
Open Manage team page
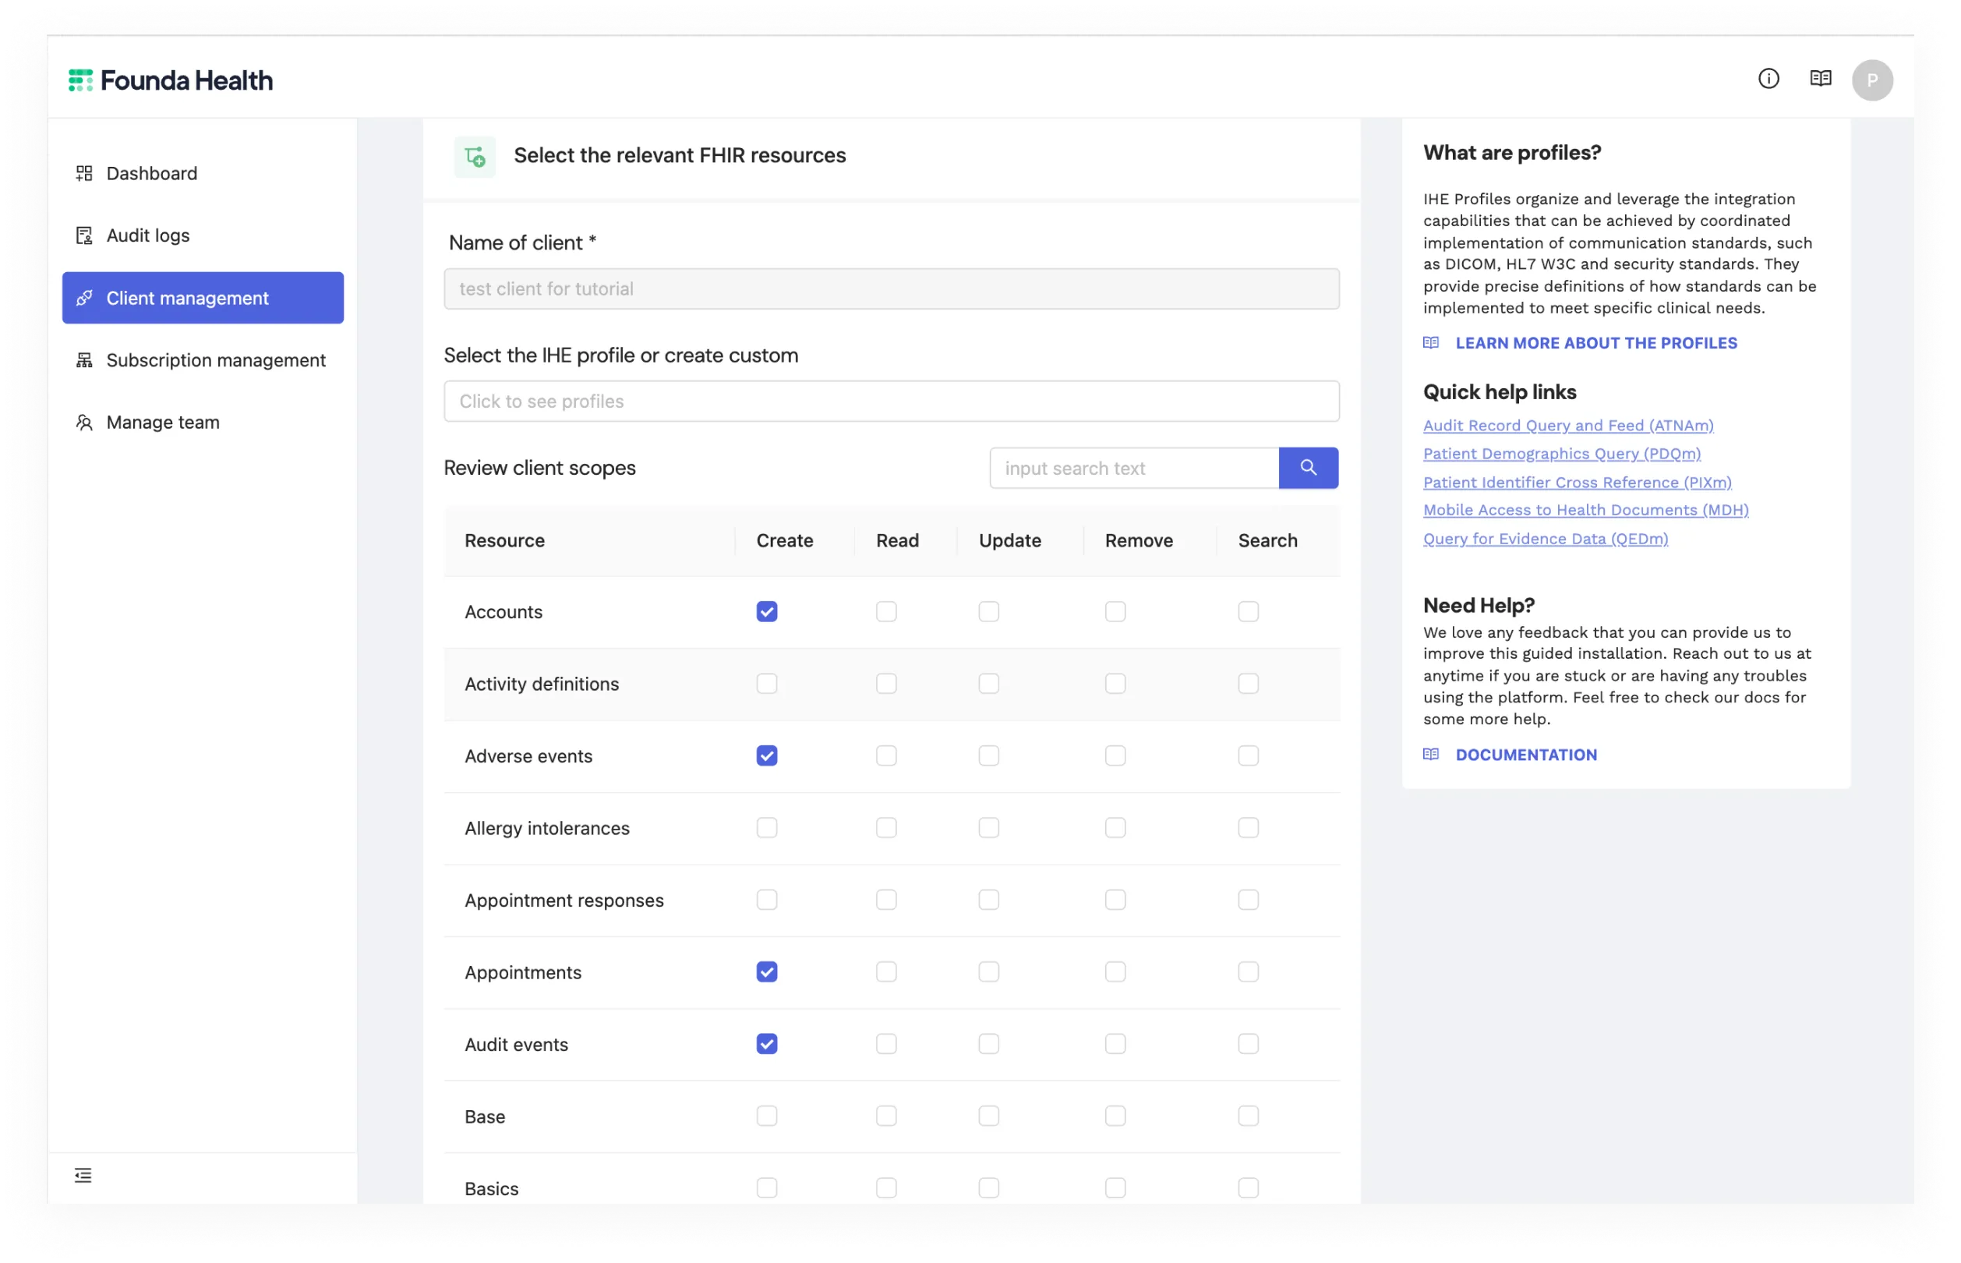pyautogui.click(x=203, y=423)
